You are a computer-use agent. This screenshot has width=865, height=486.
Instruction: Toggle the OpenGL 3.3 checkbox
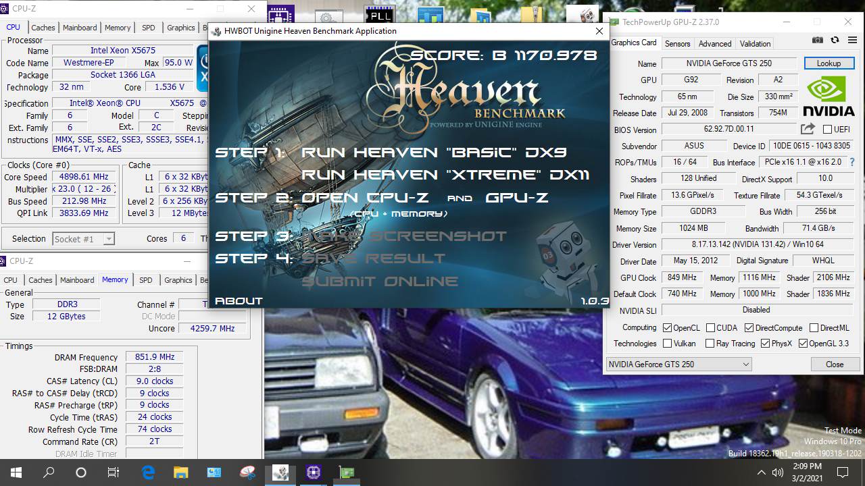pyautogui.click(x=803, y=344)
